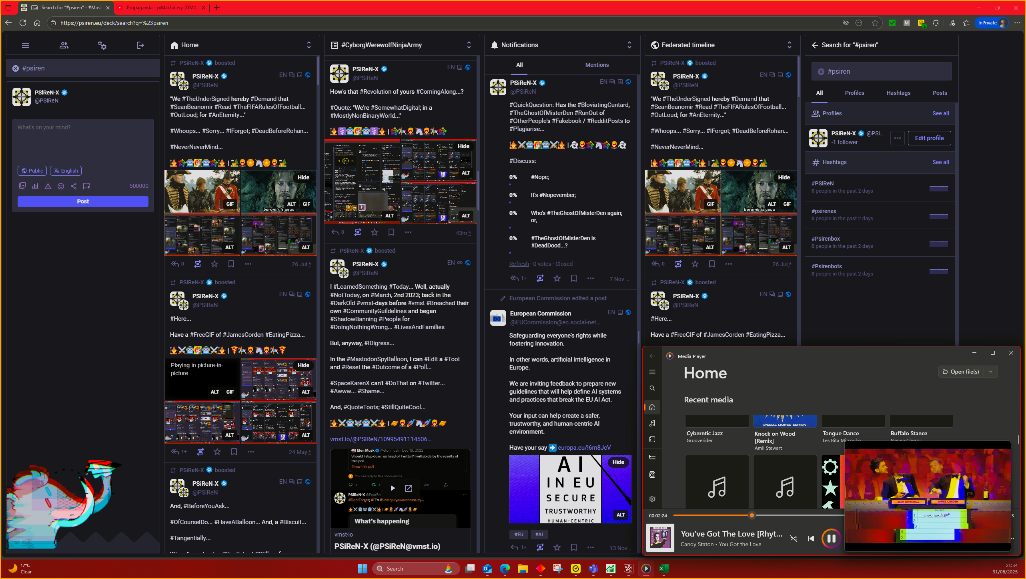Open the dropdown arrow beside Open file(s)

(991, 372)
